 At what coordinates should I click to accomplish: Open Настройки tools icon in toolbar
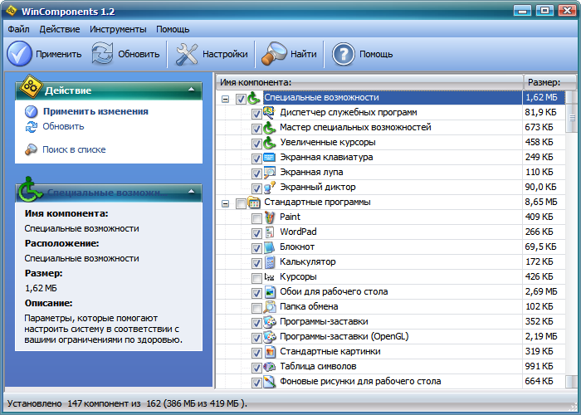(x=188, y=55)
